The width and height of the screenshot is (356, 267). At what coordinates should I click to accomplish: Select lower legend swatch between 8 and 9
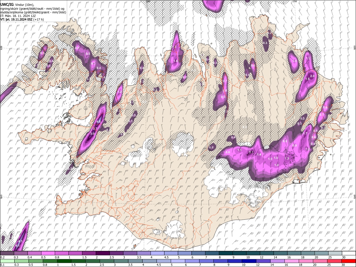221,261
